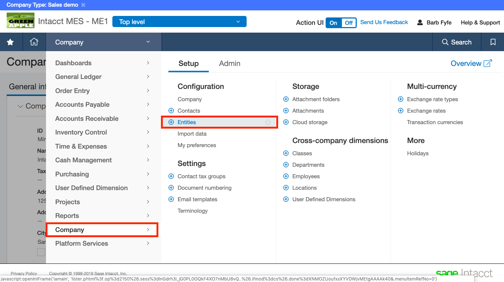Open the favorites star icon in navigation bar
The width and height of the screenshot is (504, 282).
tap(11, 42)
